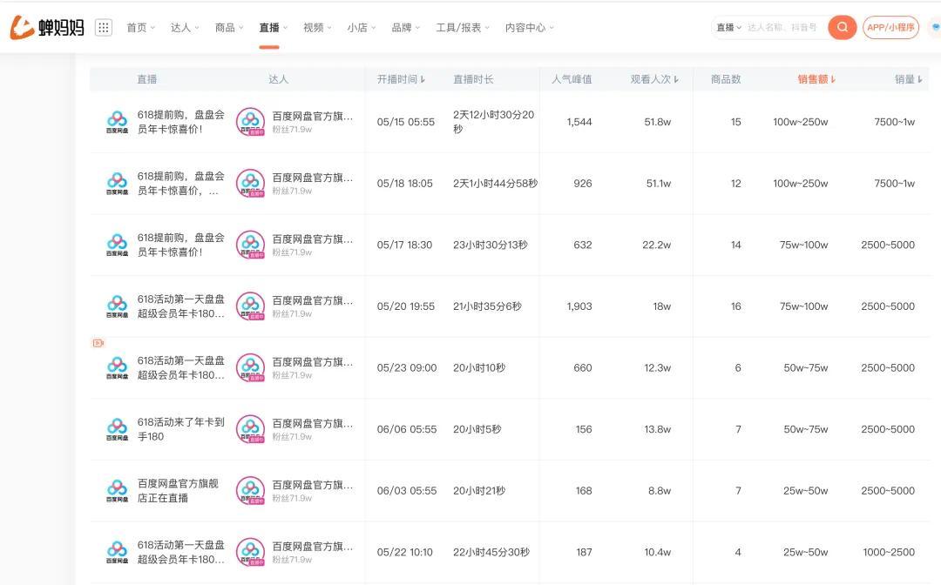Screen dimensions: 941x585
Task: Click the 蝉妈妈 logo
Action: pos(47,28)
